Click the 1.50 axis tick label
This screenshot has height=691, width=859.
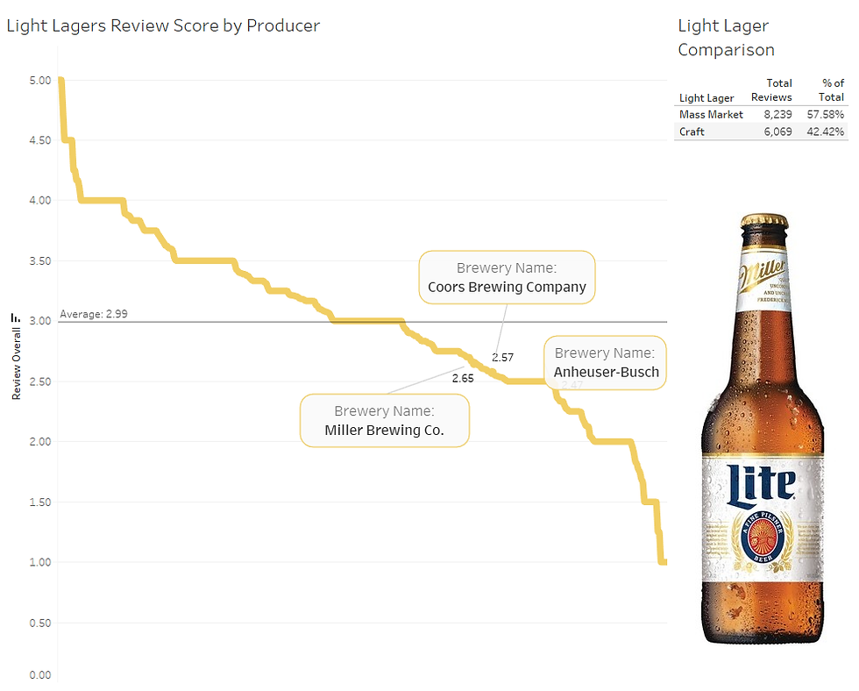click(x=40, y=502)
